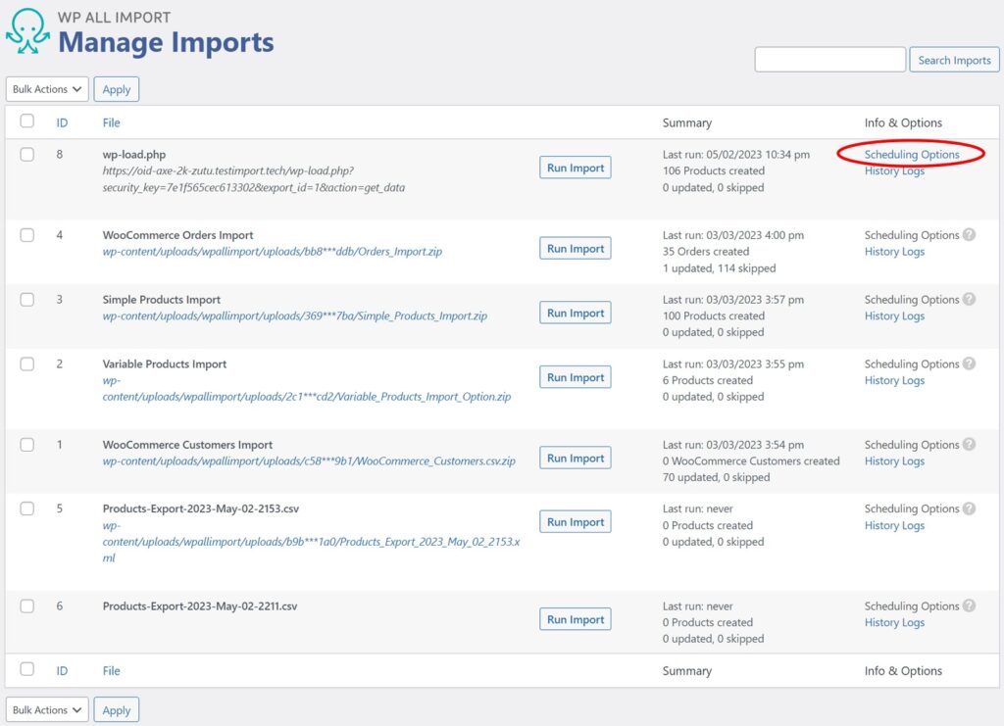Click the Search Imports button
Image resolution: width=1004 pixels, height=726 pixels.
[x=953, y=59]
